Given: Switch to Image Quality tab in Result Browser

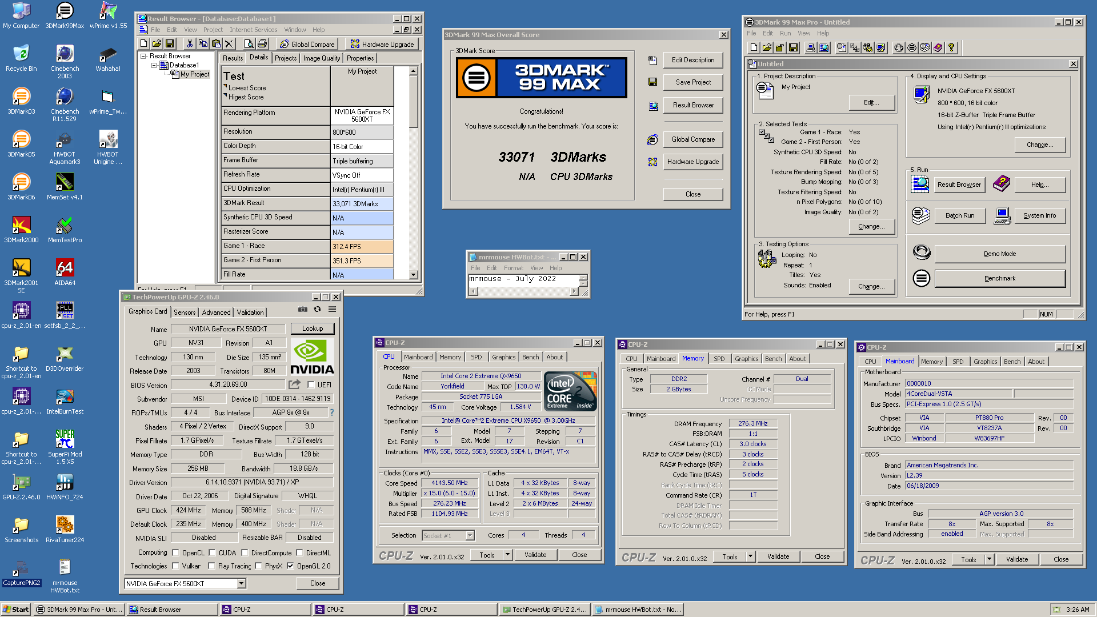Looking at the screenshot, I should point(321,58).
